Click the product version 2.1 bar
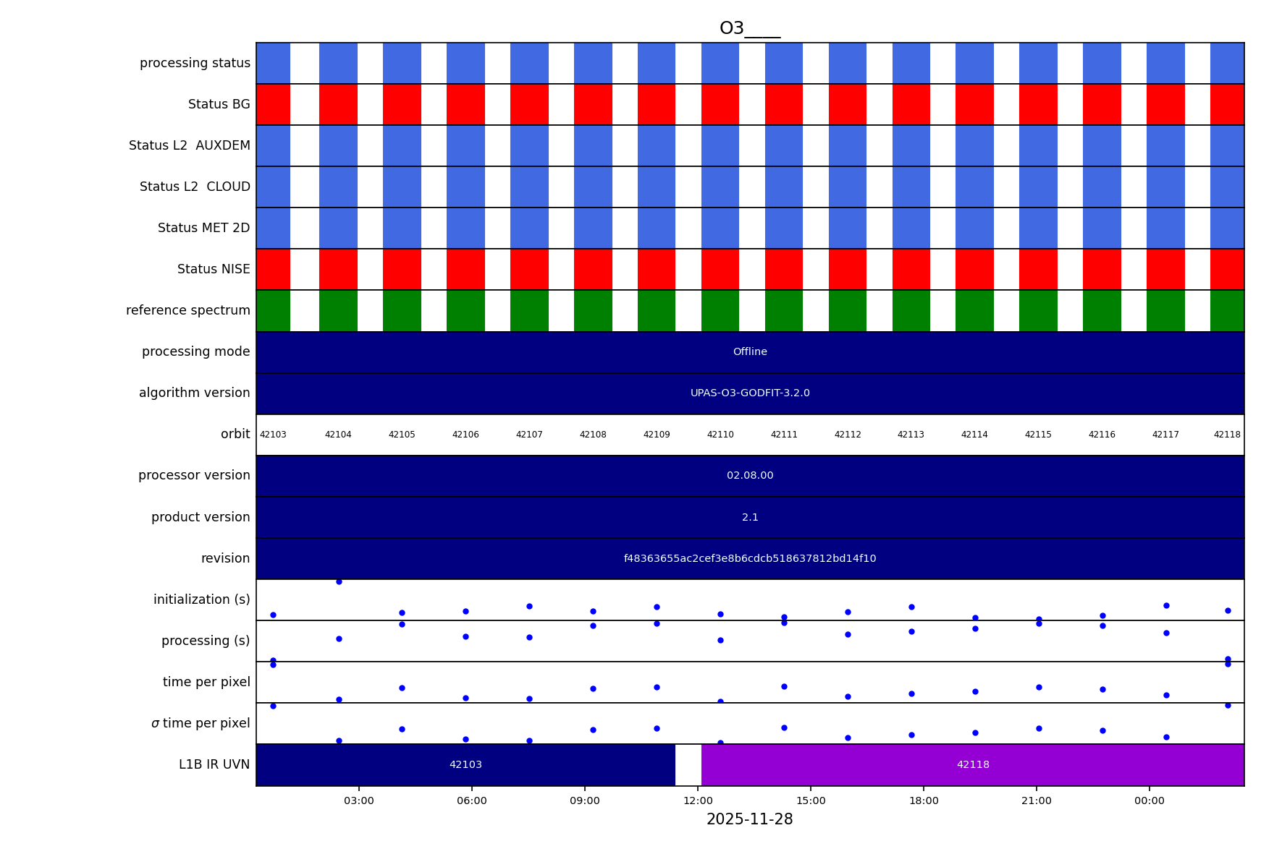1282x854 pixels. tap(749, 518)
